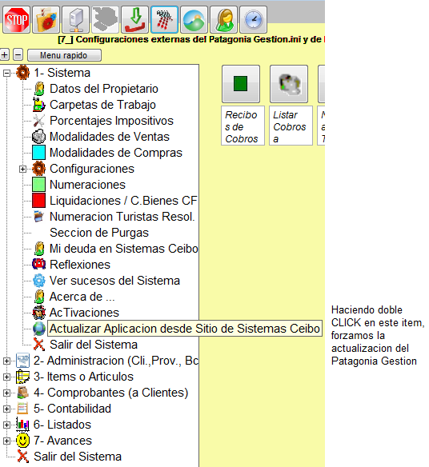
Task: Click red Liquidaciones / C.Bienes square
Action: tap(38, 201)
